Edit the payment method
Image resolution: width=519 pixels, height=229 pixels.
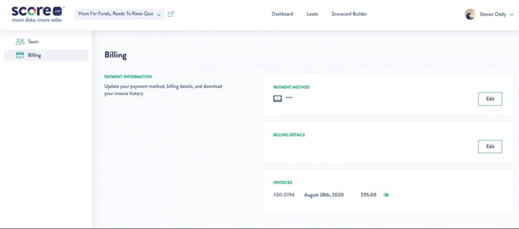click(x=490, y=99)
